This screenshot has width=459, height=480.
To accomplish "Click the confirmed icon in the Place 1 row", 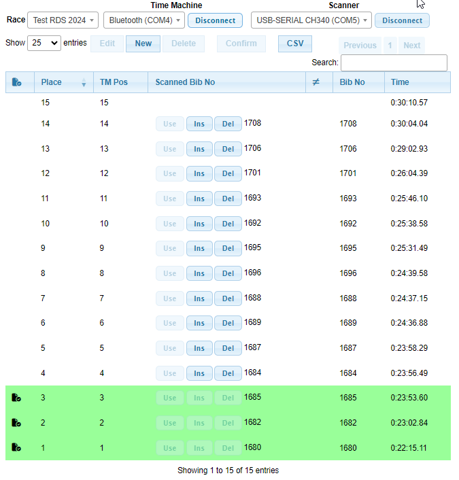I will tap(16, 447).
